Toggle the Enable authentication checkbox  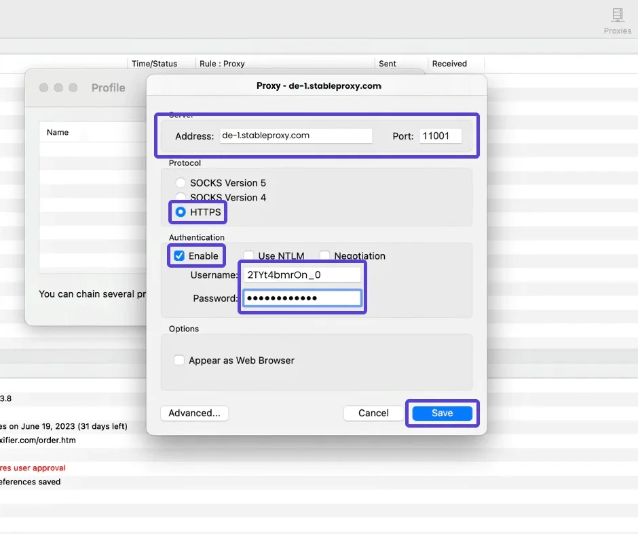coord(179,256)
